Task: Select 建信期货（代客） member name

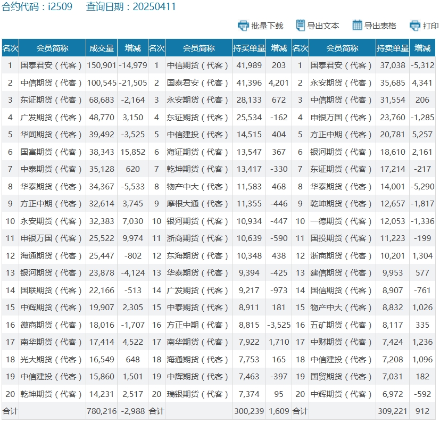Action: click(x=341, y=272)
